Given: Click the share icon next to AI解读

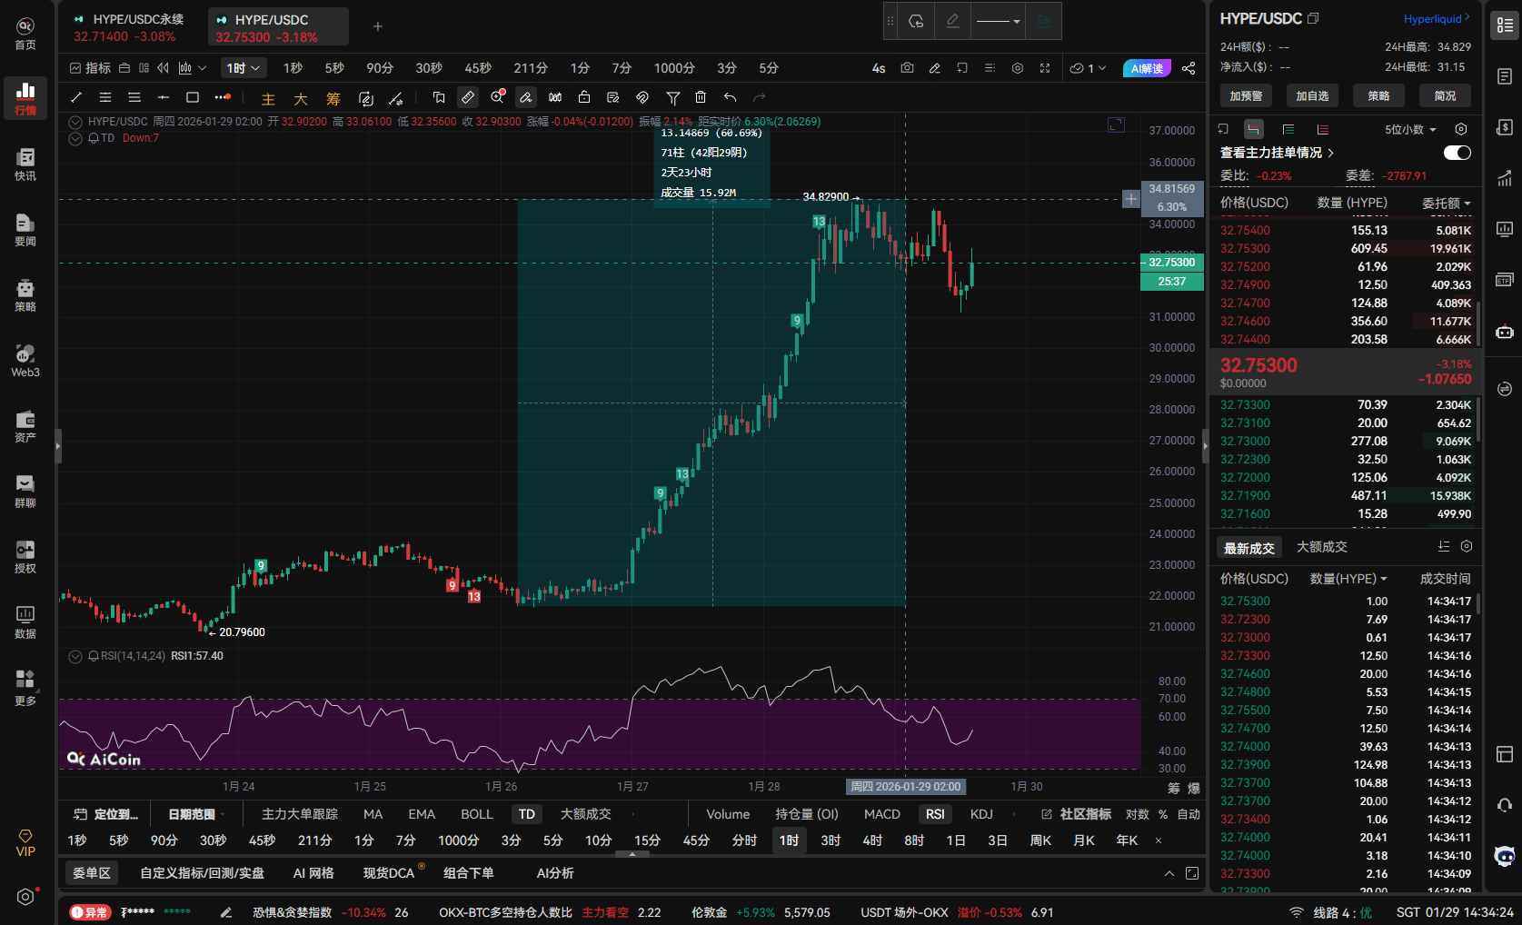Looking at the screenshot, I should tap(1189, 68).
